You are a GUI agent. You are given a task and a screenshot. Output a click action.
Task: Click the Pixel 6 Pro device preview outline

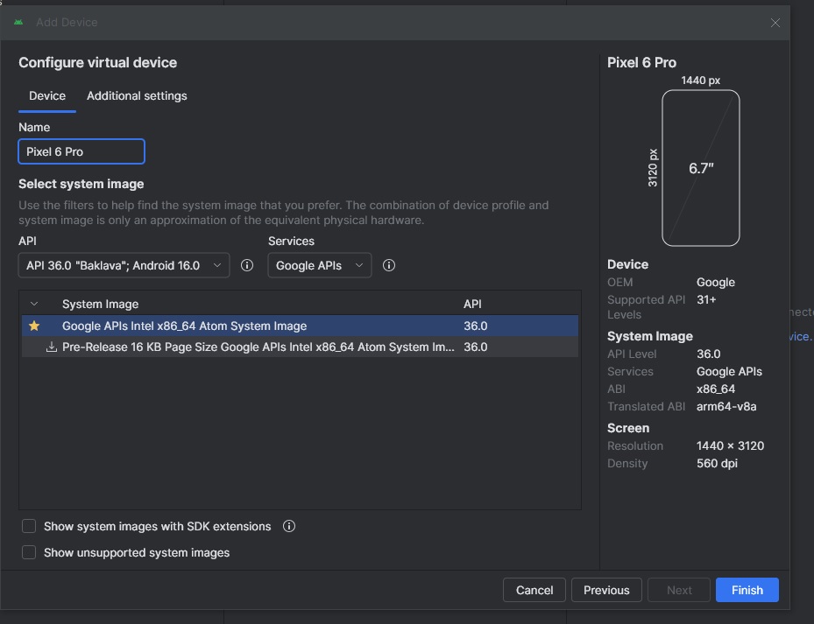point(700,168)
